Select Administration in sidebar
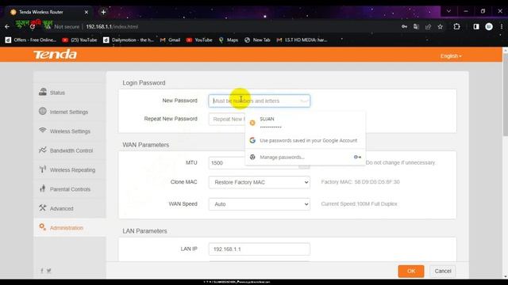508x285 pixels. click(x=70, y=228)
